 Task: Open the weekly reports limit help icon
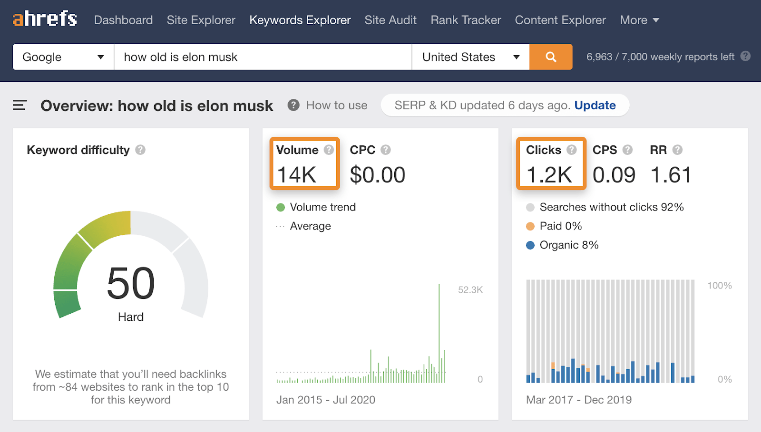(x=745, y=57)
